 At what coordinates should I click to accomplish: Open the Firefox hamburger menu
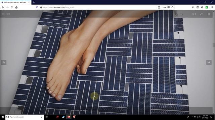click(x=212, y=7)
